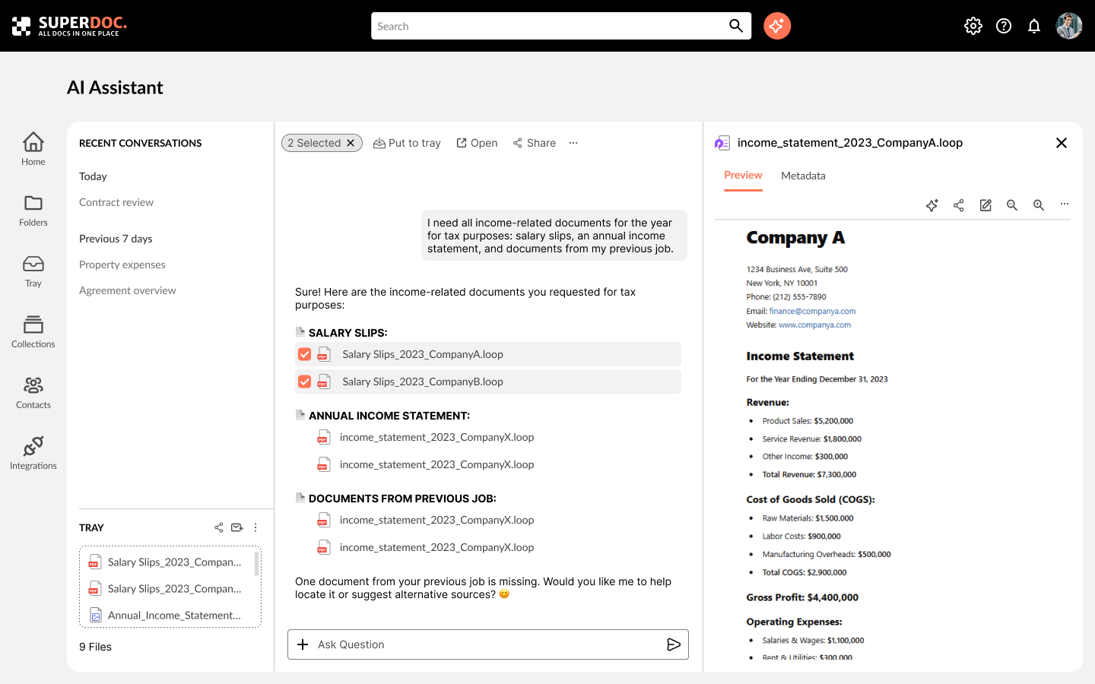
Task: Uncheck Salary Slips_2023_CompanyB.loop checkbox
Action: pos(305,382)
